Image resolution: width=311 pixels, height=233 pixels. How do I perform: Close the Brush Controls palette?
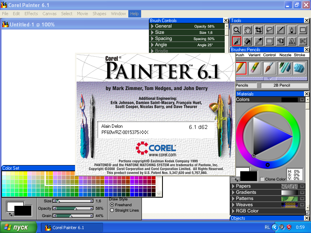(226, 21)
